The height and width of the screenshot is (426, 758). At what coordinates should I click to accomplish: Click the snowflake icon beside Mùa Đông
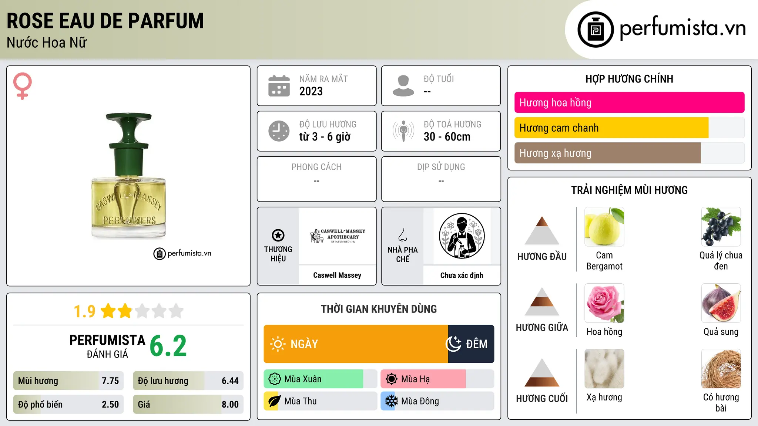pos(392,401)
